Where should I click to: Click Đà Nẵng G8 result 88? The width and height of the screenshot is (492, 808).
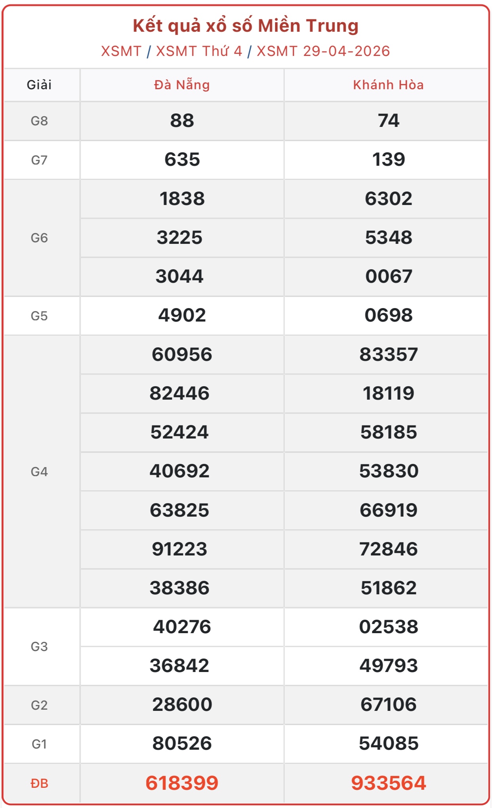pyautogui.click(x=182, y=121)
